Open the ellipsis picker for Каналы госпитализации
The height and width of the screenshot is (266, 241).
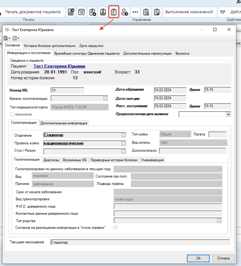106,98
